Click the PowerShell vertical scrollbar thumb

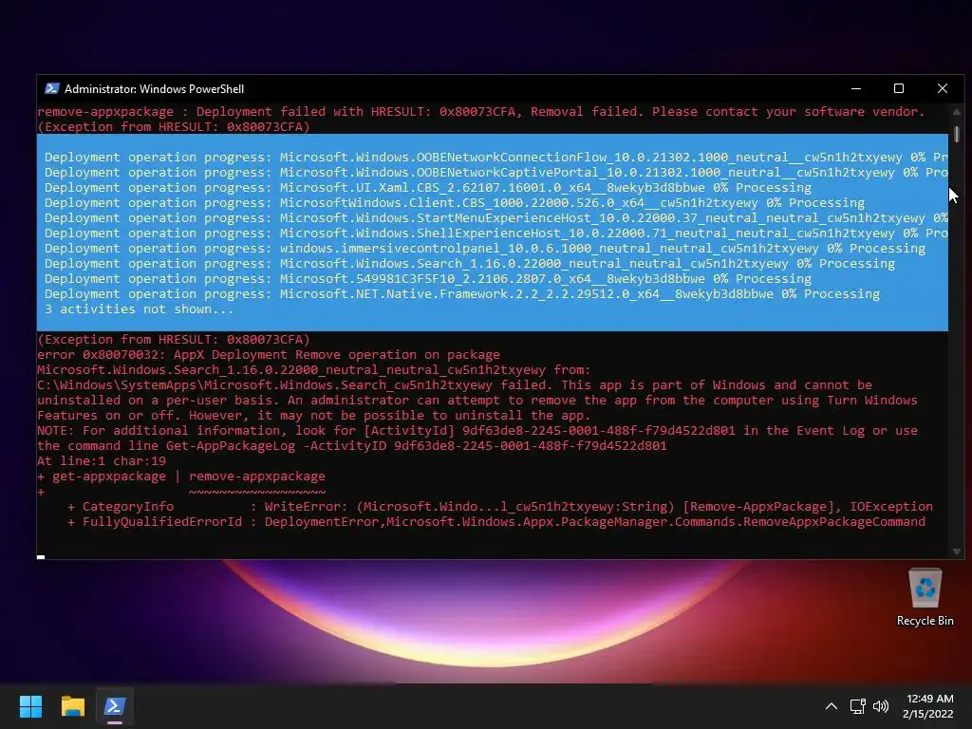pos(957,134)
